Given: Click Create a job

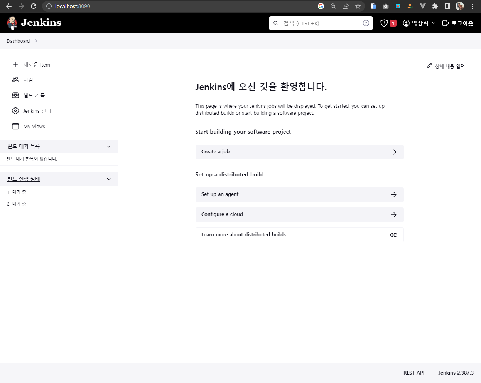Looking at the screenshot, I should 299,152.
